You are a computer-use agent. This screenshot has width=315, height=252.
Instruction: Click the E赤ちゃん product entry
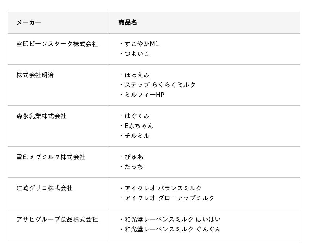[139, 126]
